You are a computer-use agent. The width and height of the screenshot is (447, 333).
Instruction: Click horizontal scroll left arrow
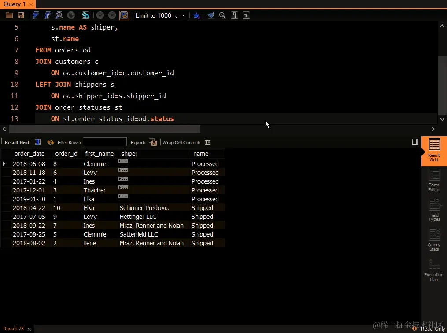pyautogui.click(x=4, y=129)
